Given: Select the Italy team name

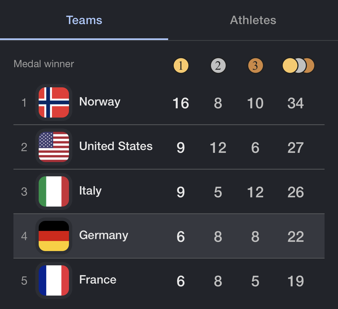Looking at the screenshot, I should [x=90, y=191].
